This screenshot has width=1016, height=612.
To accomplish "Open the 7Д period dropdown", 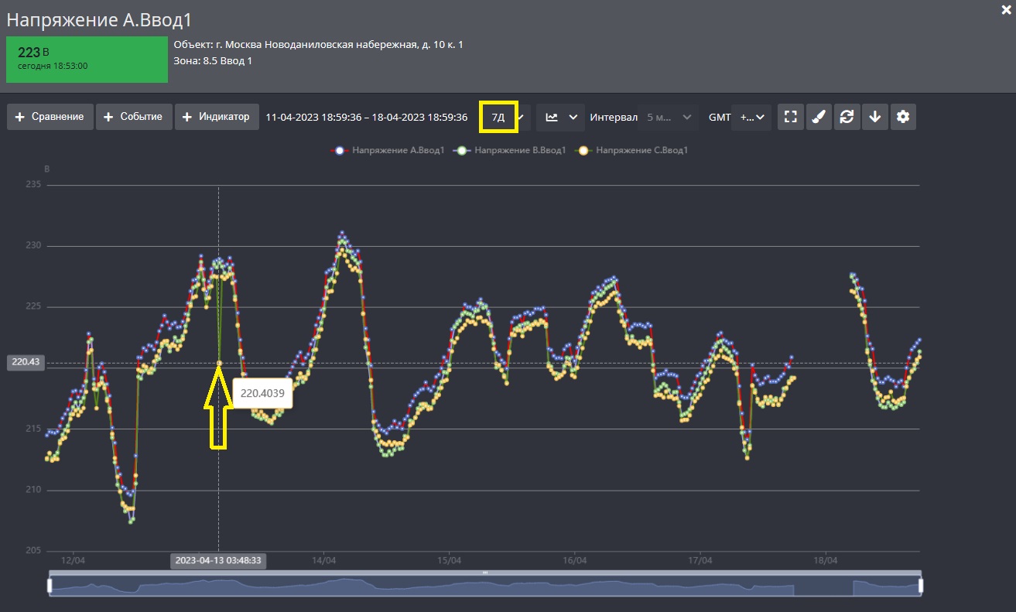I will (505, 117).
